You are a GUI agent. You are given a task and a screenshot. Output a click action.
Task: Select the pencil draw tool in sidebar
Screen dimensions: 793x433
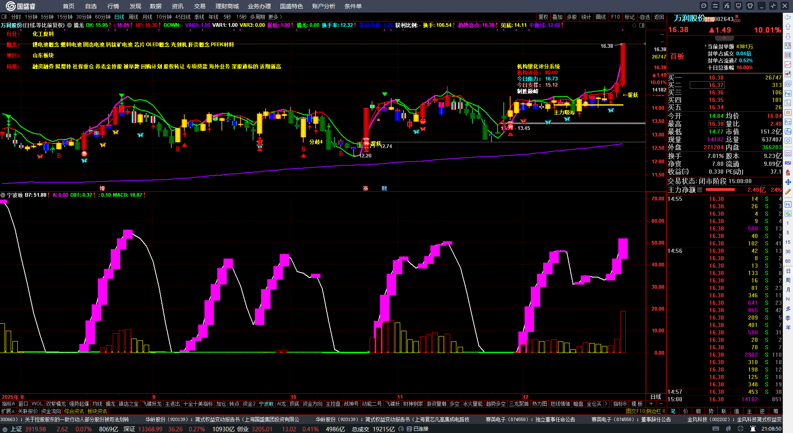tap(788, 191)
